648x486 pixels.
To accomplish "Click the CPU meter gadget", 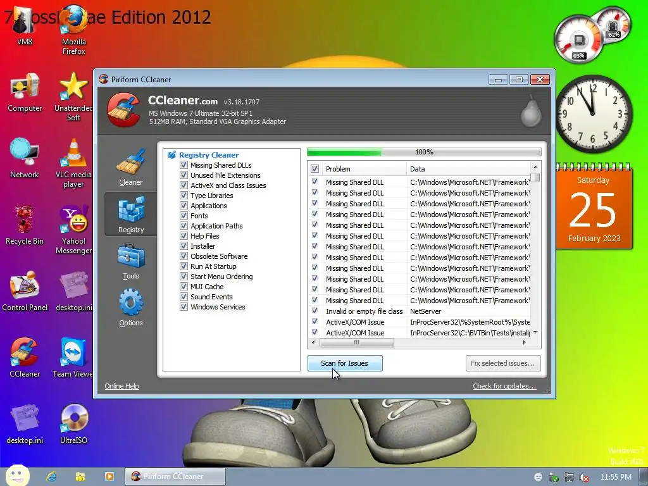I will [580, 40].
